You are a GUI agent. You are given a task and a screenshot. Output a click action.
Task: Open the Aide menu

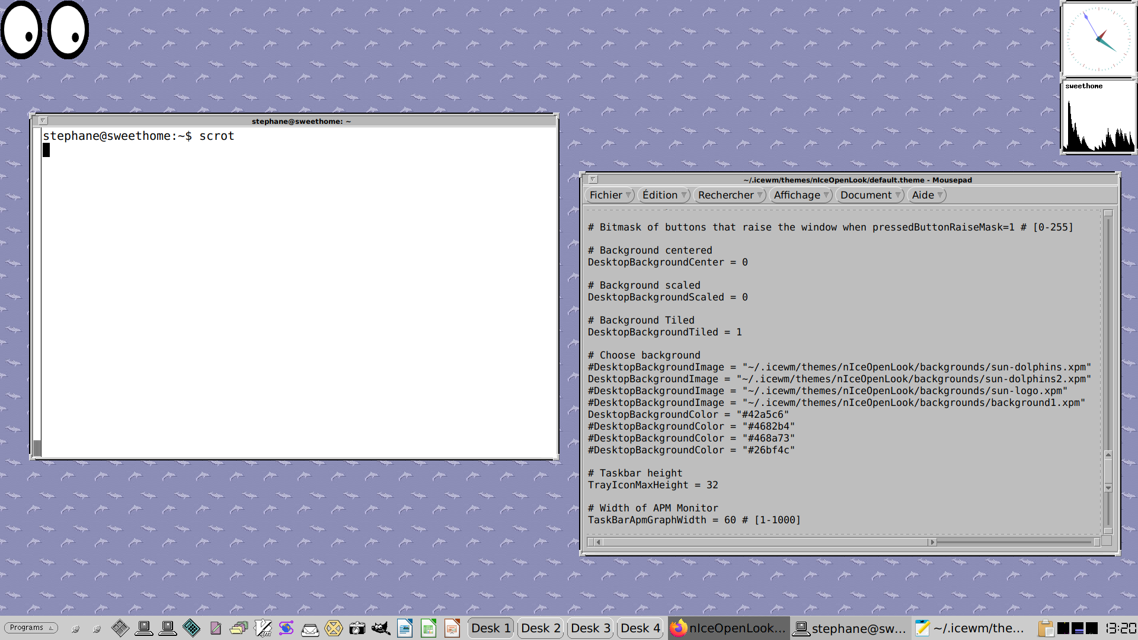927,195
